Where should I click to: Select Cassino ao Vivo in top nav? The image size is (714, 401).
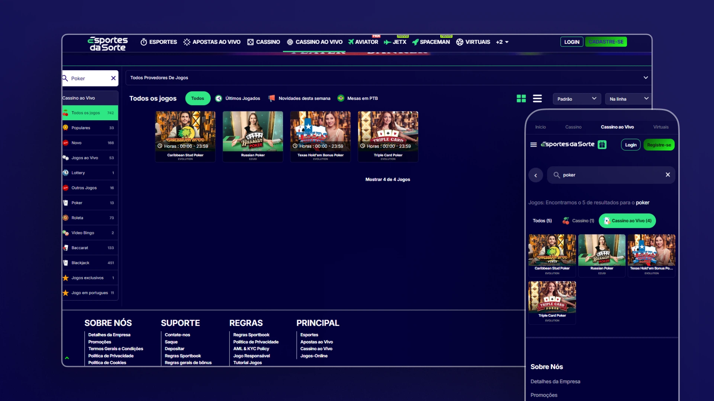[x=315, y=42]
